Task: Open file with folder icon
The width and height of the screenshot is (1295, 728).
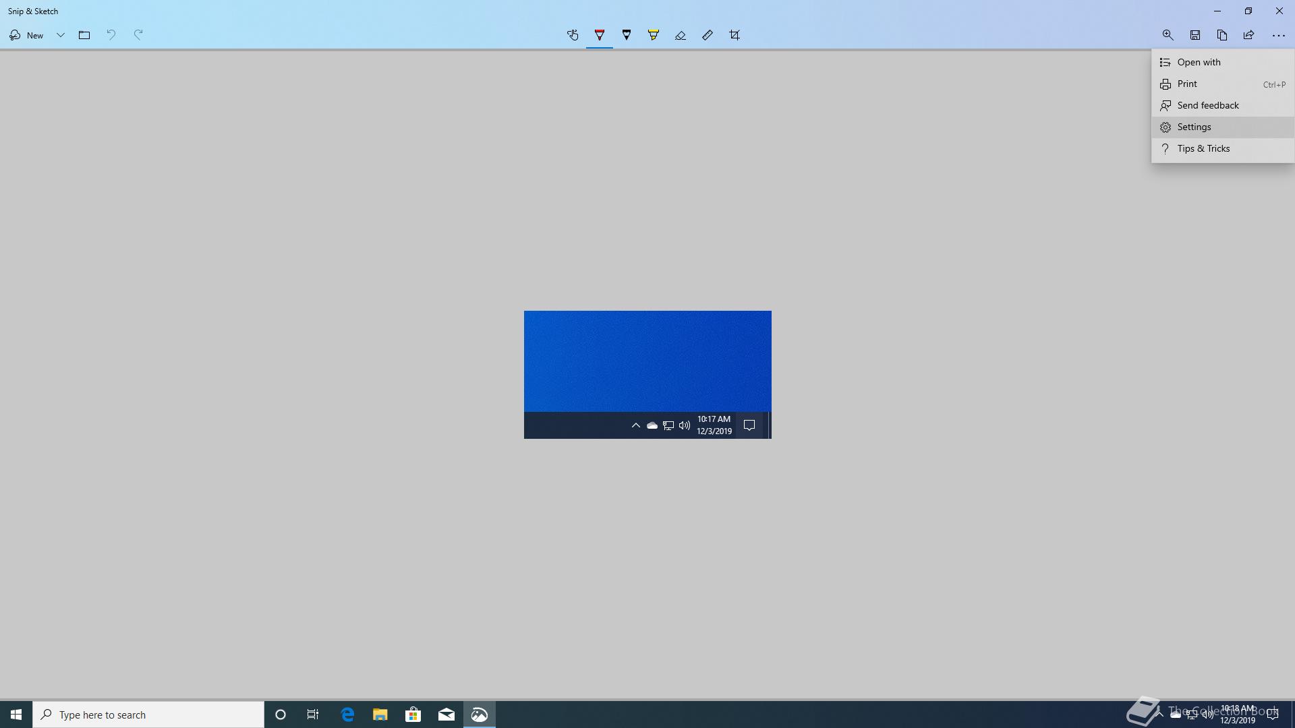Action: pyautogui.click(x=84, y=35)
